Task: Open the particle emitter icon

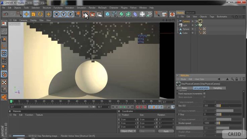Action: point(149,14)
